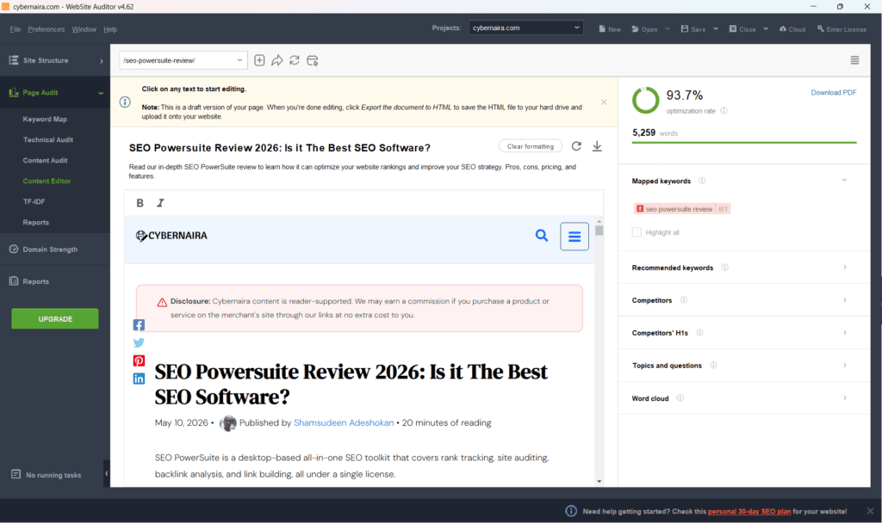Click the search magnifier on Cybernaira page
The height and width of the screenshot is (523, 882).
click(x=541, y=236)
